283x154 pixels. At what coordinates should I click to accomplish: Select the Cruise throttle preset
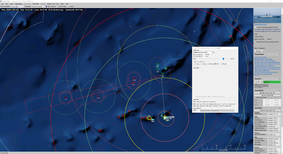208,64
